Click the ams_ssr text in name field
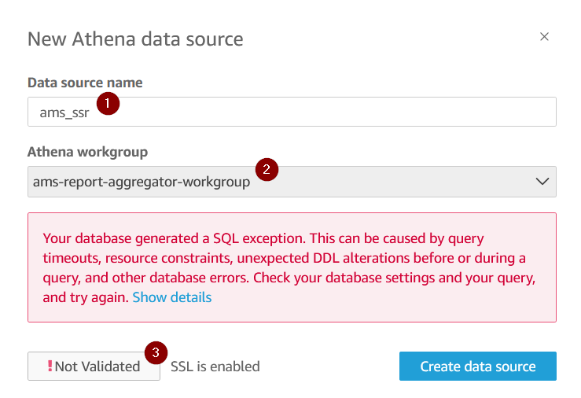Screen dimensions: 581x398 64,112
